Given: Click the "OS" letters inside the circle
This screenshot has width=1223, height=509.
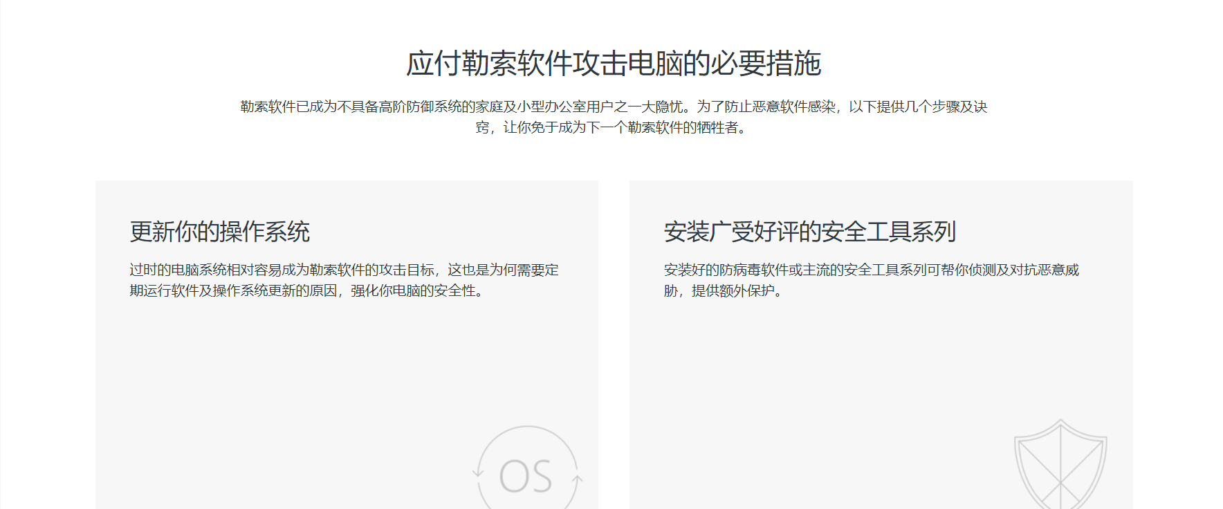Looking at the screenshot, I should pos(526,477).
